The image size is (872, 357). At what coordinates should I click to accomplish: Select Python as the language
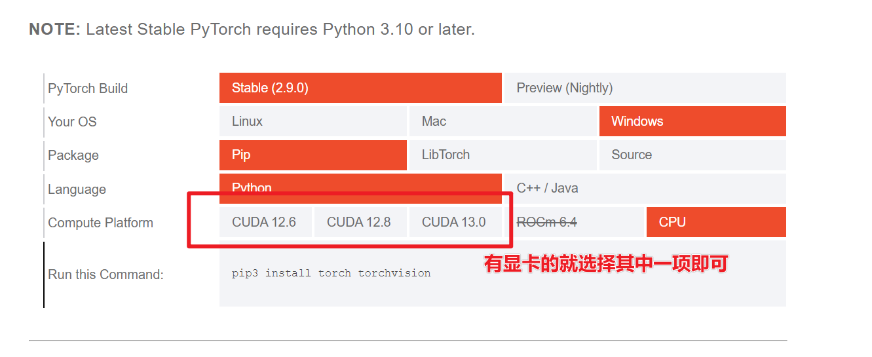click(360, 187)
